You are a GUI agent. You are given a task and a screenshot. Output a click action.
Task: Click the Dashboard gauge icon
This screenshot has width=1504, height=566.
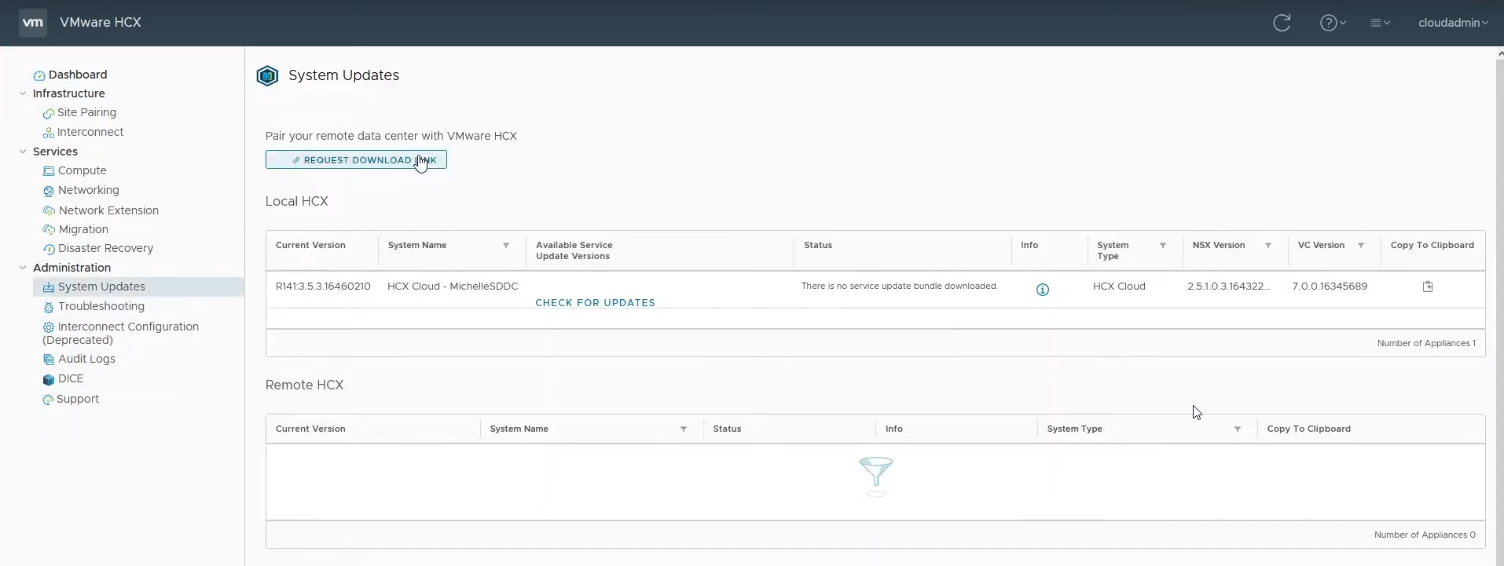coord(39,75)
